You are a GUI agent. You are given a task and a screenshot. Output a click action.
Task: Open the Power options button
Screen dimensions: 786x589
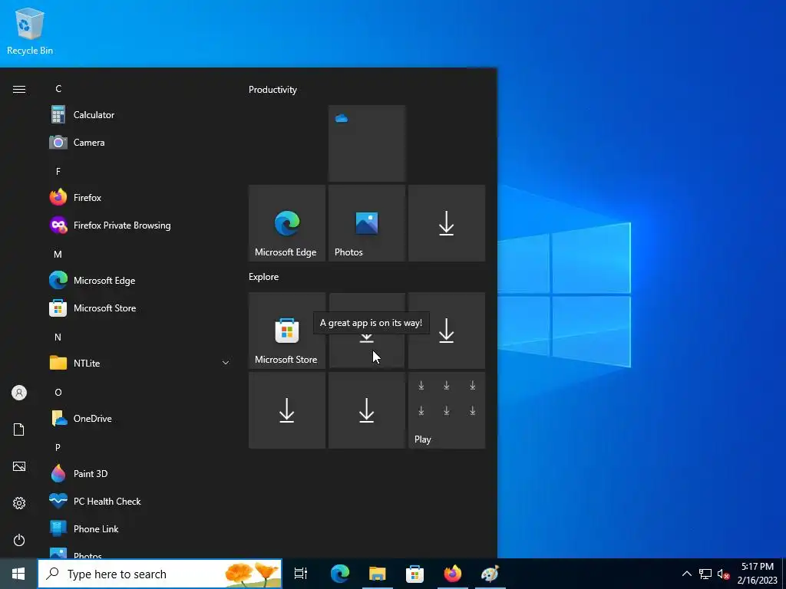pos(19,540)
